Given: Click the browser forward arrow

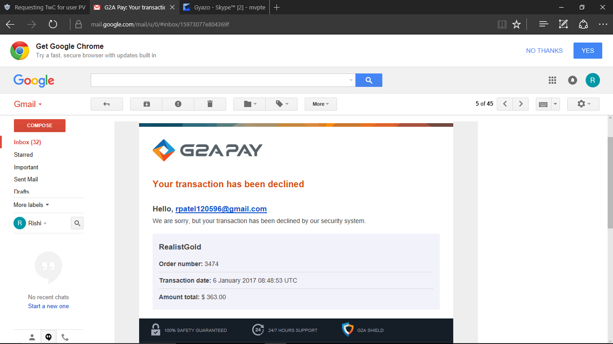Looking at the screenshot, I should pyautogui.click(x=31, y=24).
